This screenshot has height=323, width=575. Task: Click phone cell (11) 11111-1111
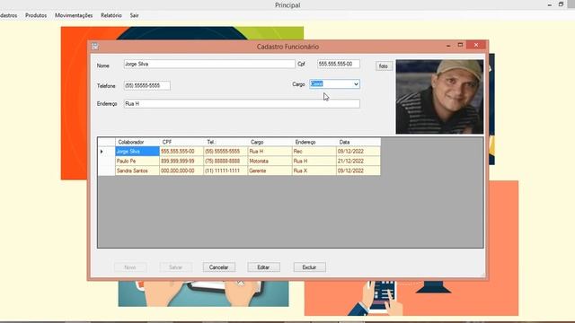click(x=226, y=170)
